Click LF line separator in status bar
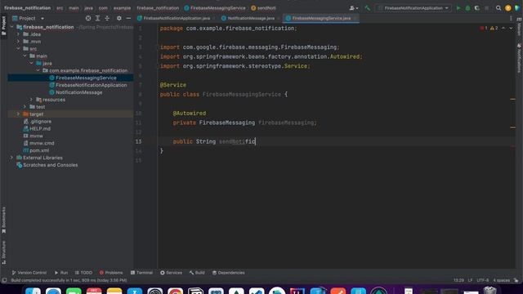This screenshot has width=523, height=294. [470, 280]
